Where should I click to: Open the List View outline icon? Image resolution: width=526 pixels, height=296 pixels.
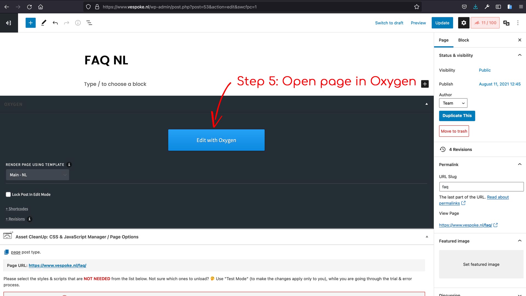[x=89, y=23]
